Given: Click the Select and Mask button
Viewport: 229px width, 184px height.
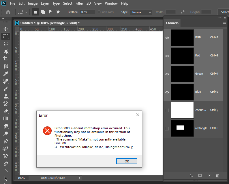Looking at the screenshot, I should coord(223,12).
